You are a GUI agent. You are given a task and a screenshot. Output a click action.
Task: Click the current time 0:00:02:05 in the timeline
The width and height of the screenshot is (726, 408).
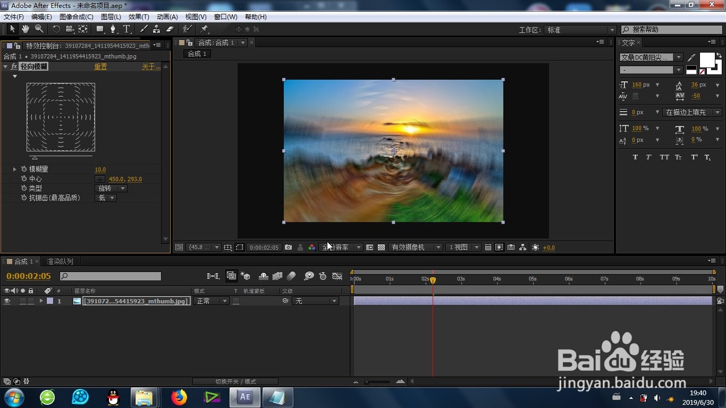[x=29, y=276]
